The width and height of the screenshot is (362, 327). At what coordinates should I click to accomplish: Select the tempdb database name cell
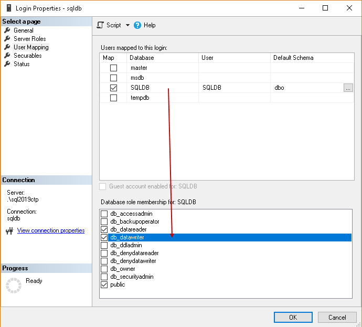[163, 98]
